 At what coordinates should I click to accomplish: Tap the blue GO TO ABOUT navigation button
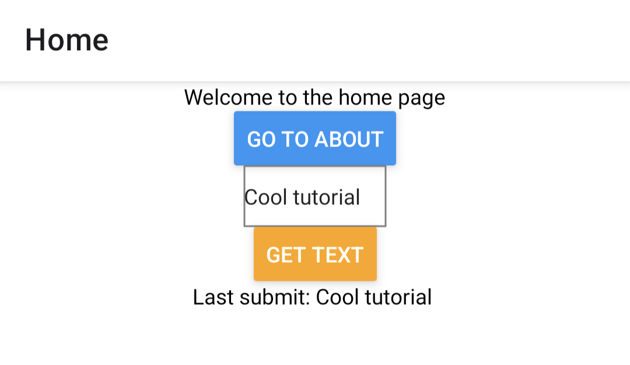pos(314,138)
